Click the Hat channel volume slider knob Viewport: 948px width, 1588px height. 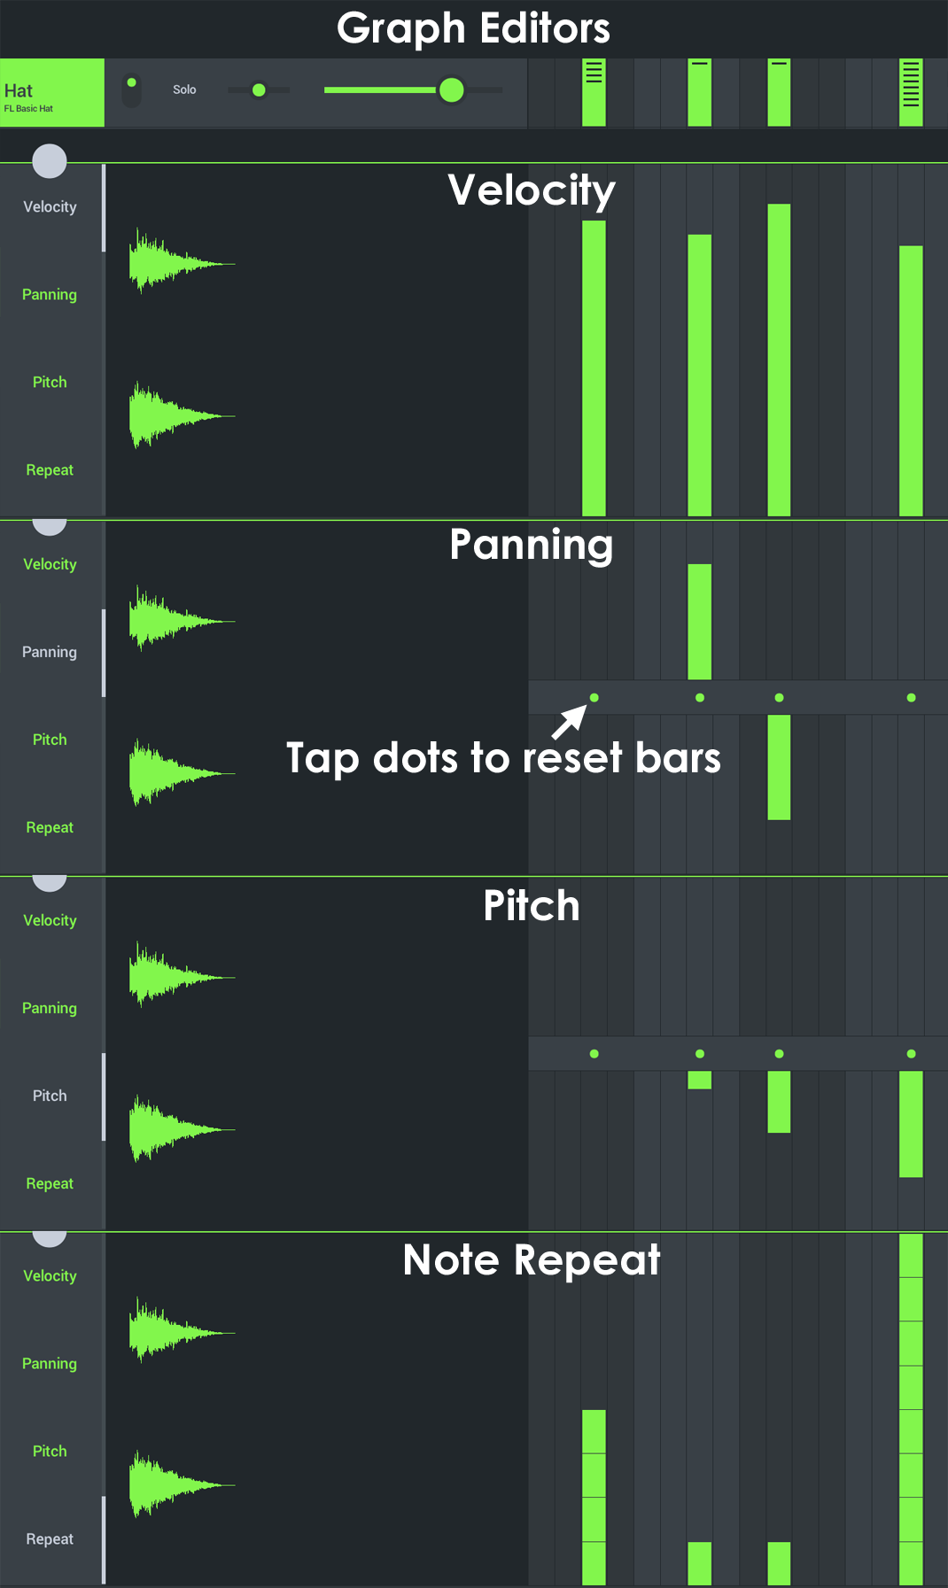451,89
